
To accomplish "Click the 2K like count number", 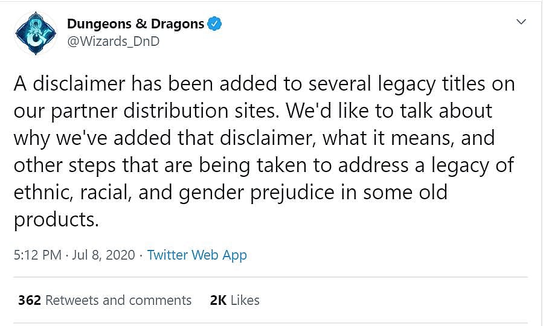I will tap(217, 300).
